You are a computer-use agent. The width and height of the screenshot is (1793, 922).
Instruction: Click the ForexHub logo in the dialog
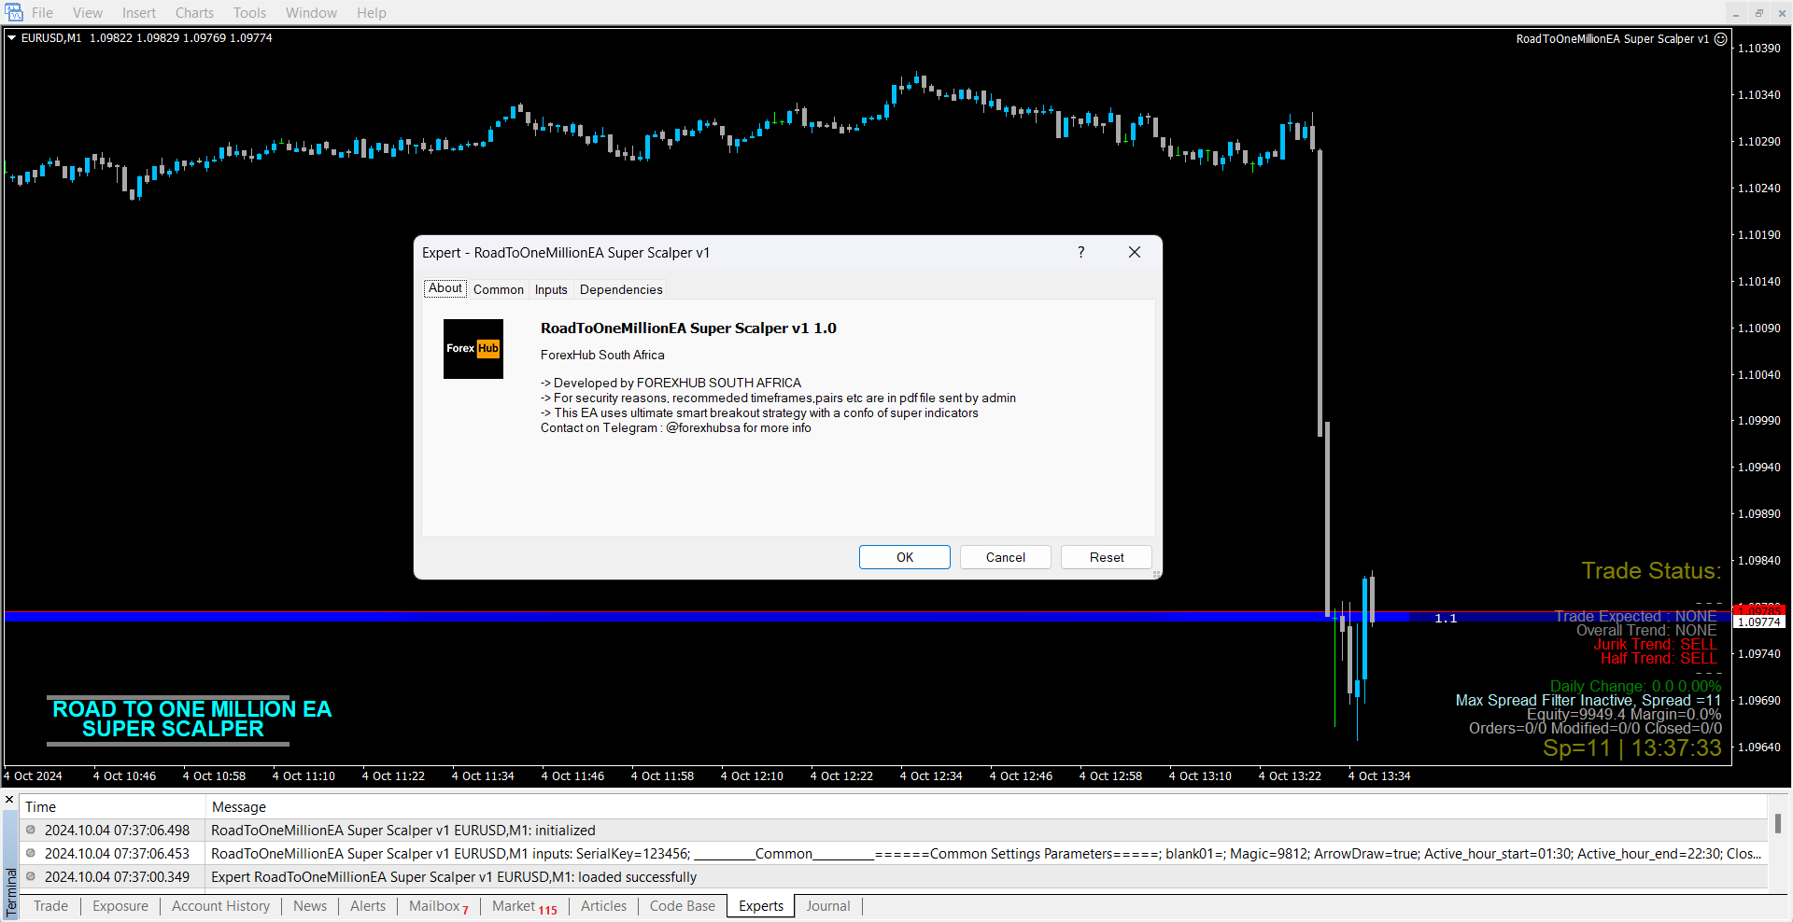click(x=473, y=349)
